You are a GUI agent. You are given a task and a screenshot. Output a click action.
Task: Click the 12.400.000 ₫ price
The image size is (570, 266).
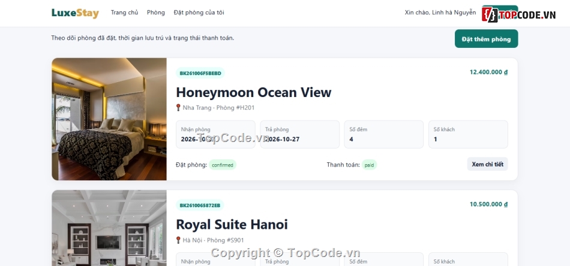click(488, 72)
